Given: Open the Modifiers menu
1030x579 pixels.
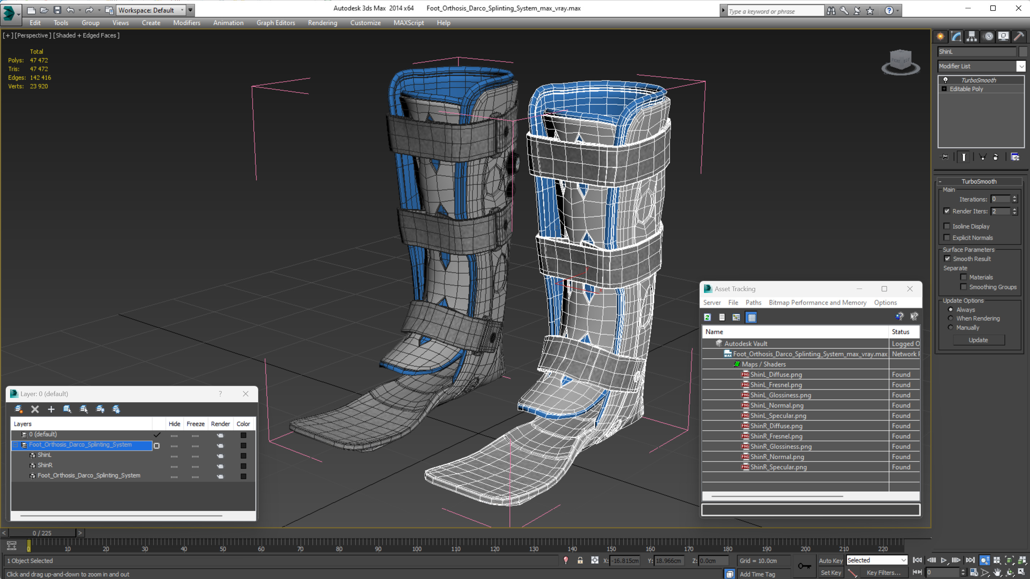Looking at the screenshot, I should coord(186,23).
